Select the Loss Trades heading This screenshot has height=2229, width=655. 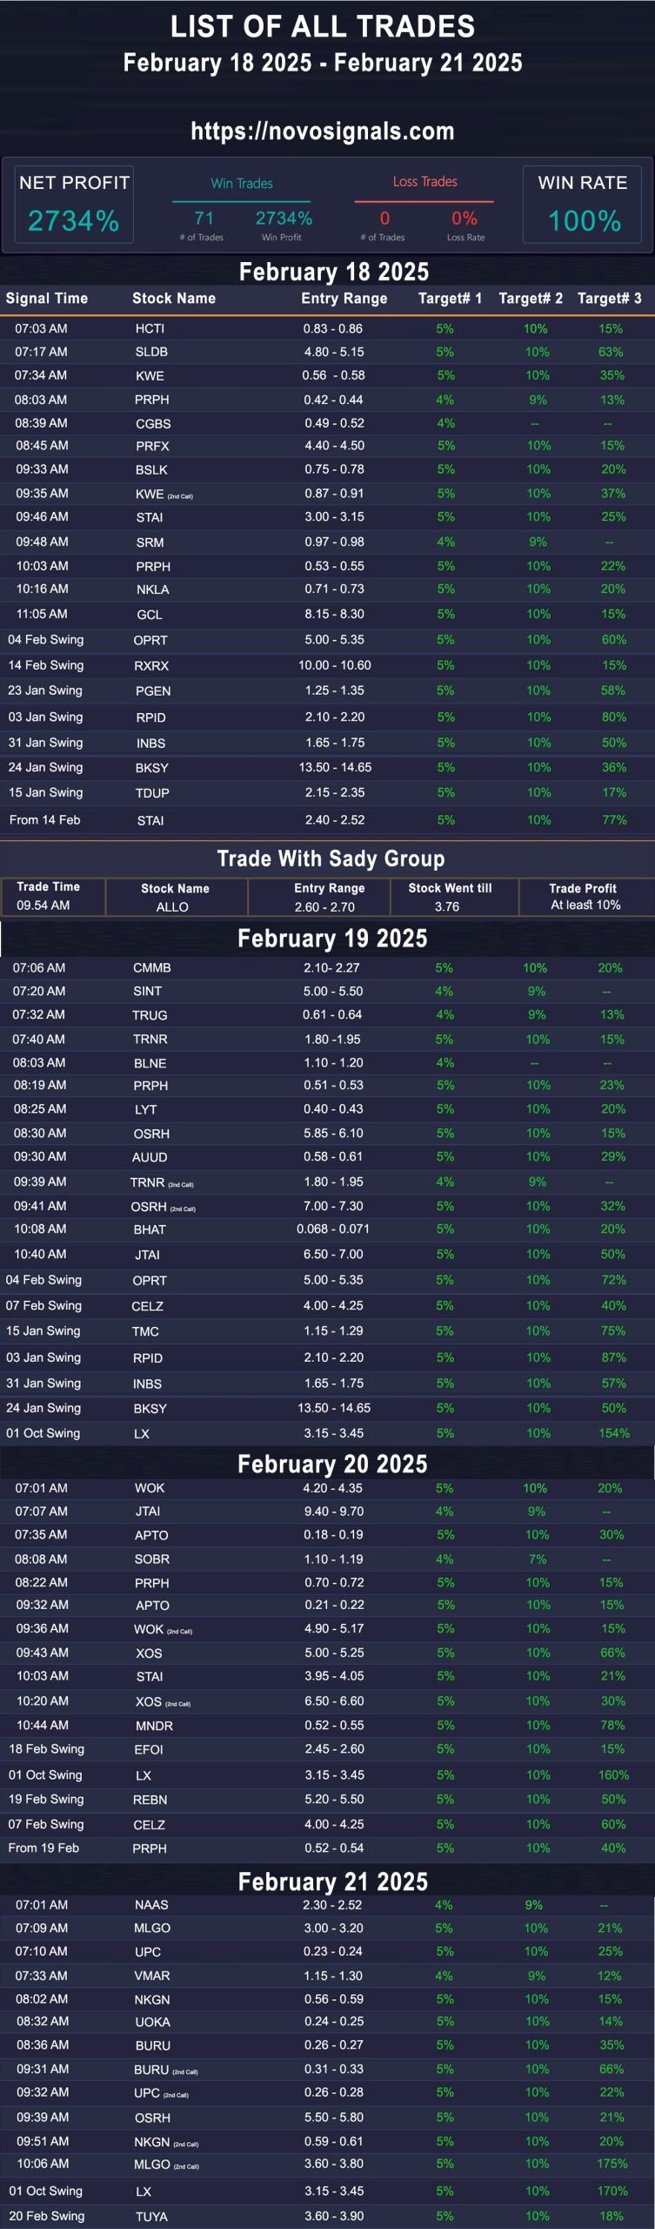click(x=424, y=182)
